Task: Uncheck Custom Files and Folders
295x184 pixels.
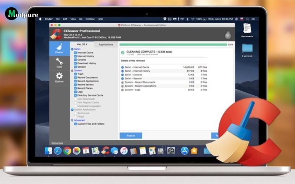Action: tap(76, 124)
